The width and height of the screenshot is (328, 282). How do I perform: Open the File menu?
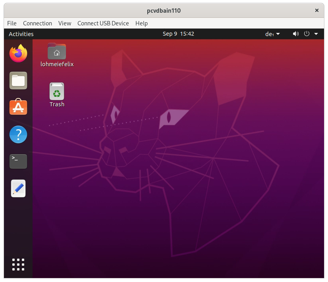tap(12, 23)
